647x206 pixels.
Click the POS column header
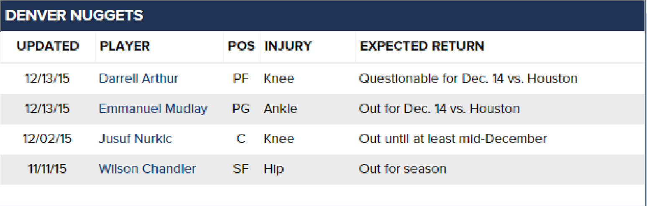coord(241,46)
